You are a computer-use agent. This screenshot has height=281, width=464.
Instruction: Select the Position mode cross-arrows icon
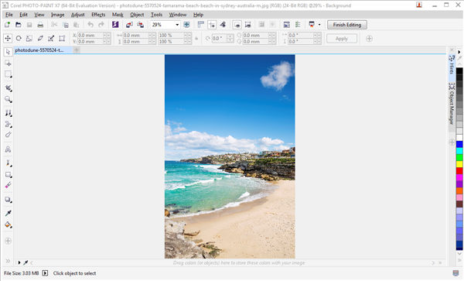[x=8, y=39]
